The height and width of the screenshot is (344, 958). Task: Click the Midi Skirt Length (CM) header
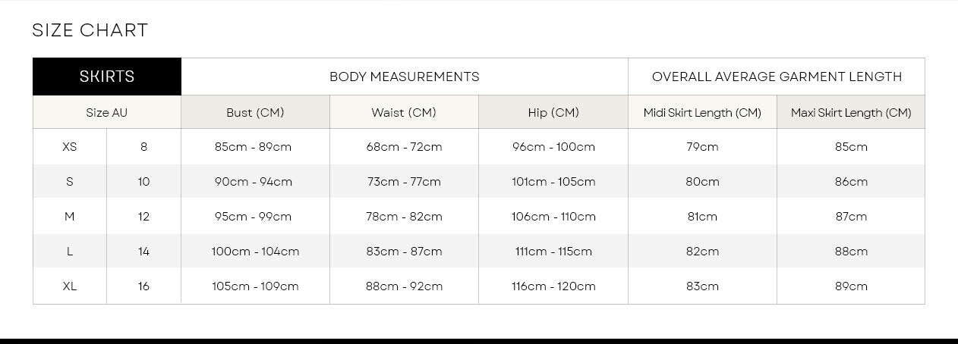click(702, 113)
